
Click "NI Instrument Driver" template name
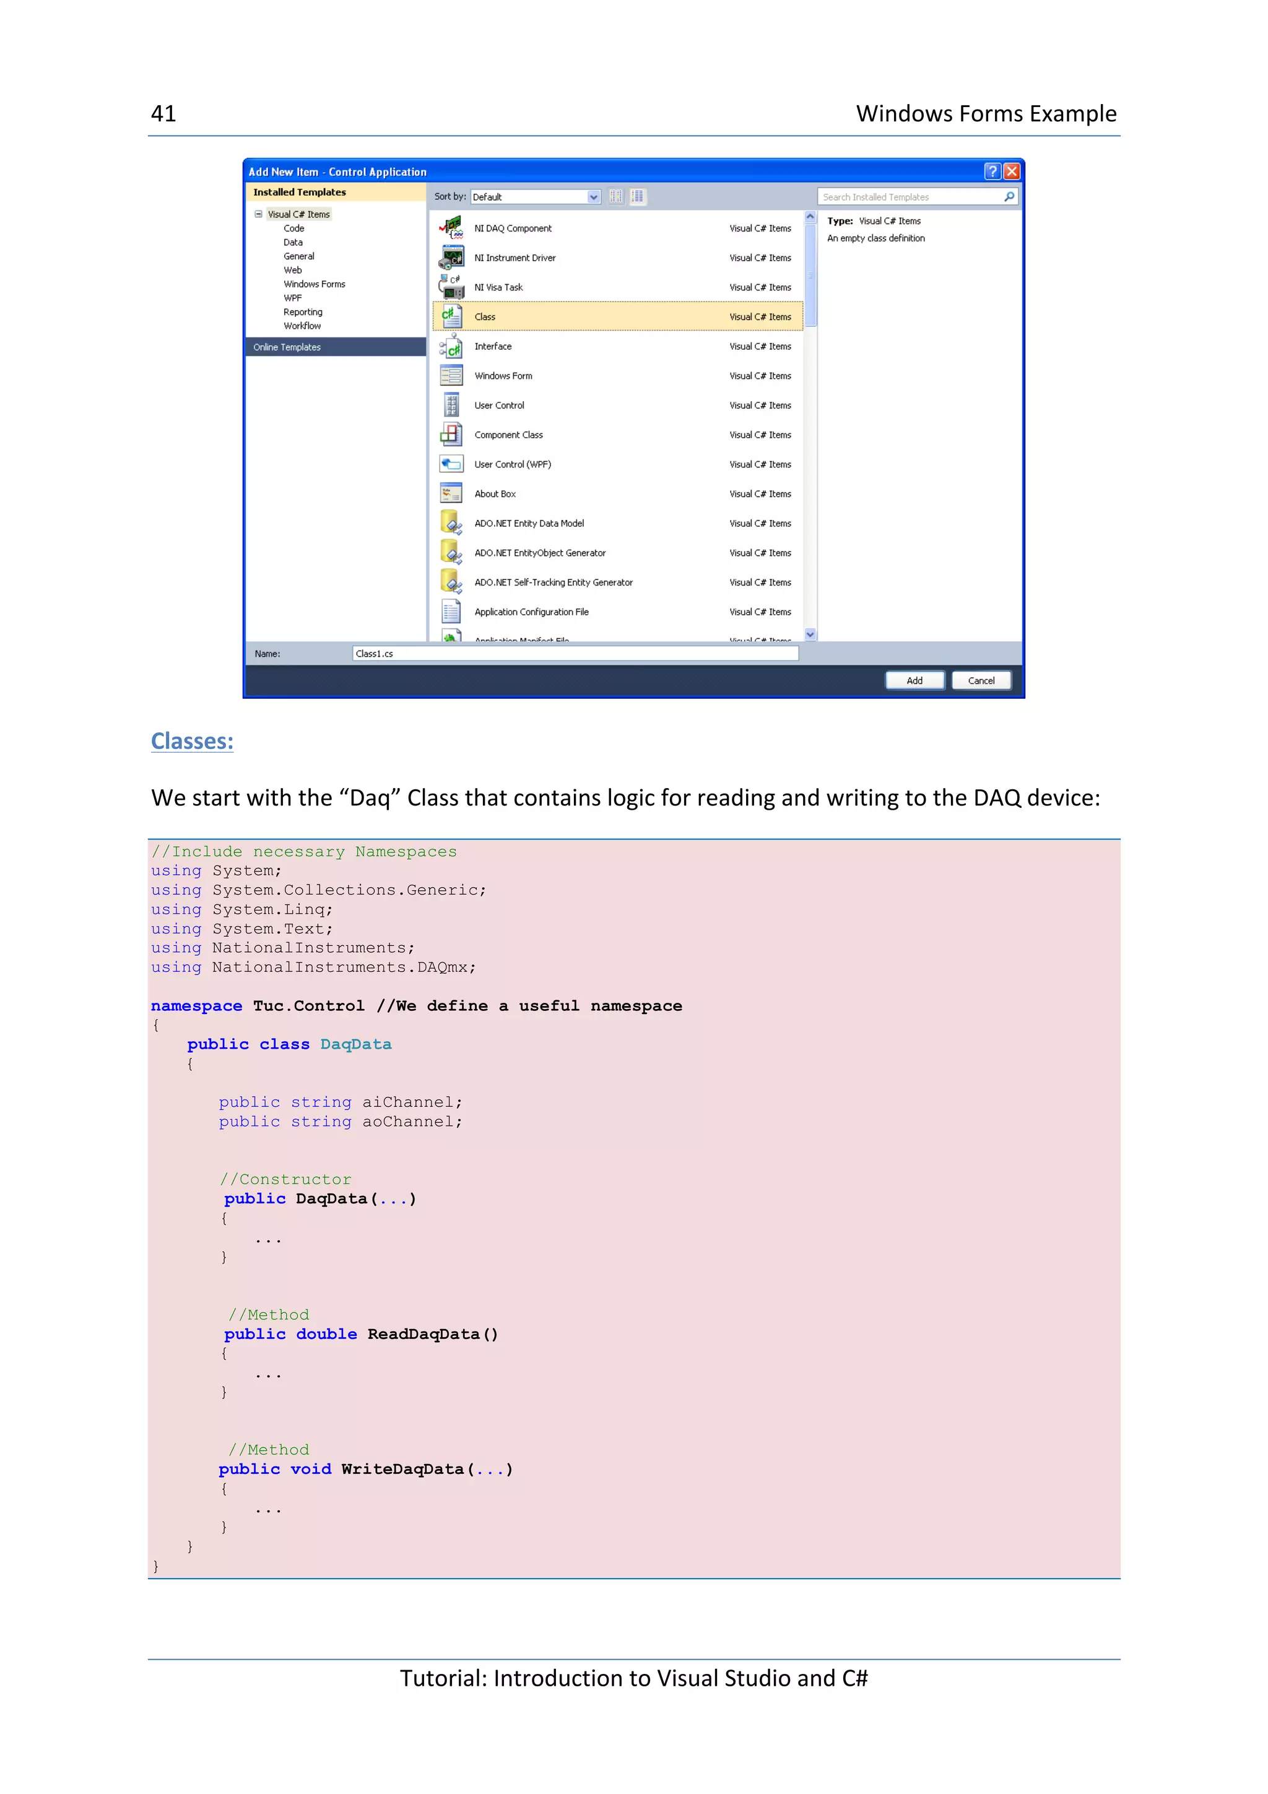tap(515, 258)
